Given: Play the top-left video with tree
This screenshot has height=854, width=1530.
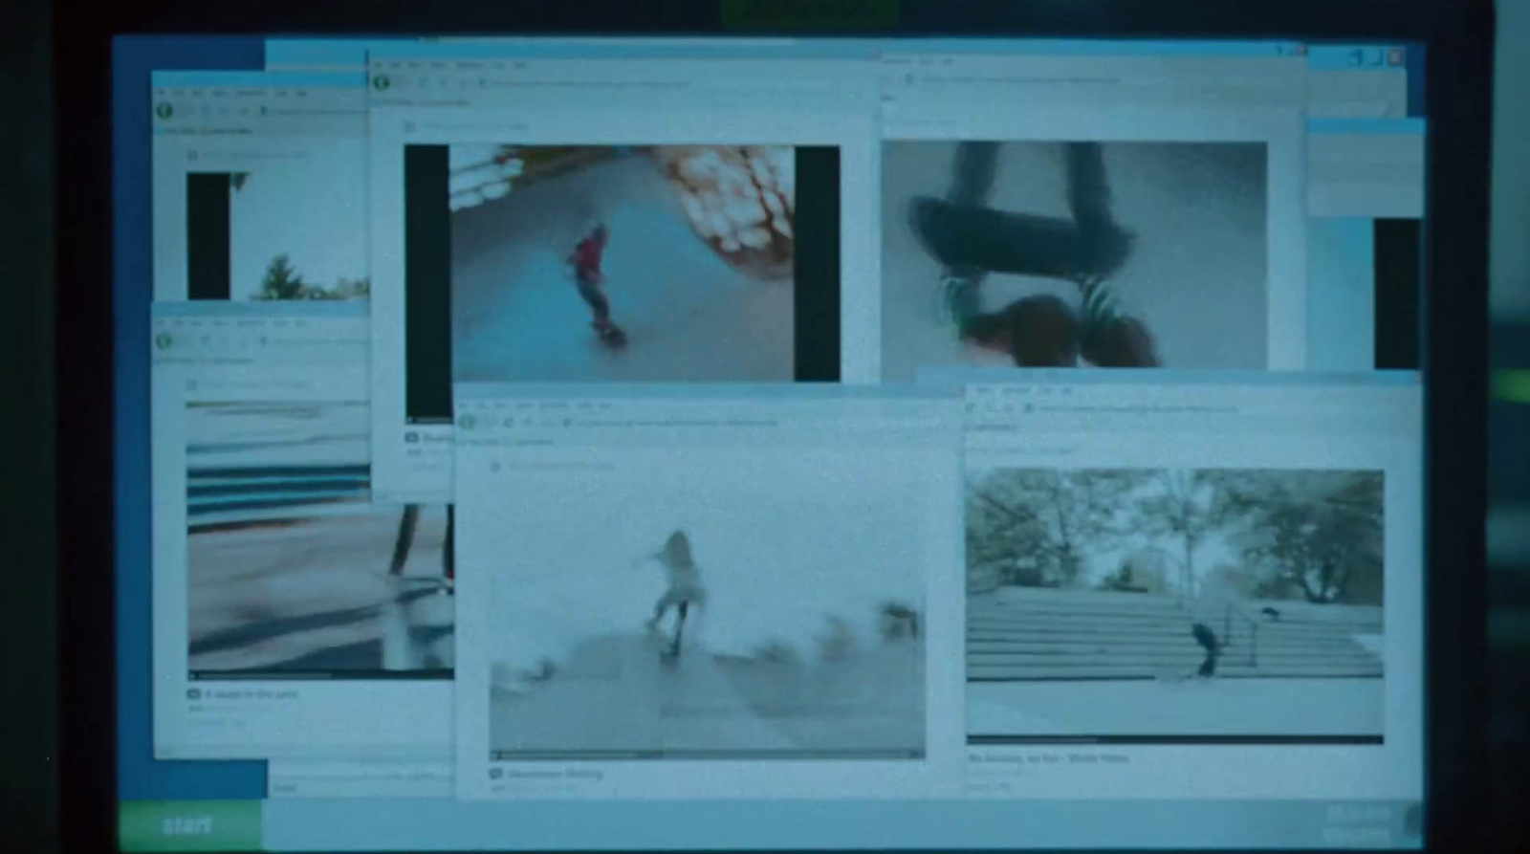Looking at the screenshot, I should (x=277, y=236).
